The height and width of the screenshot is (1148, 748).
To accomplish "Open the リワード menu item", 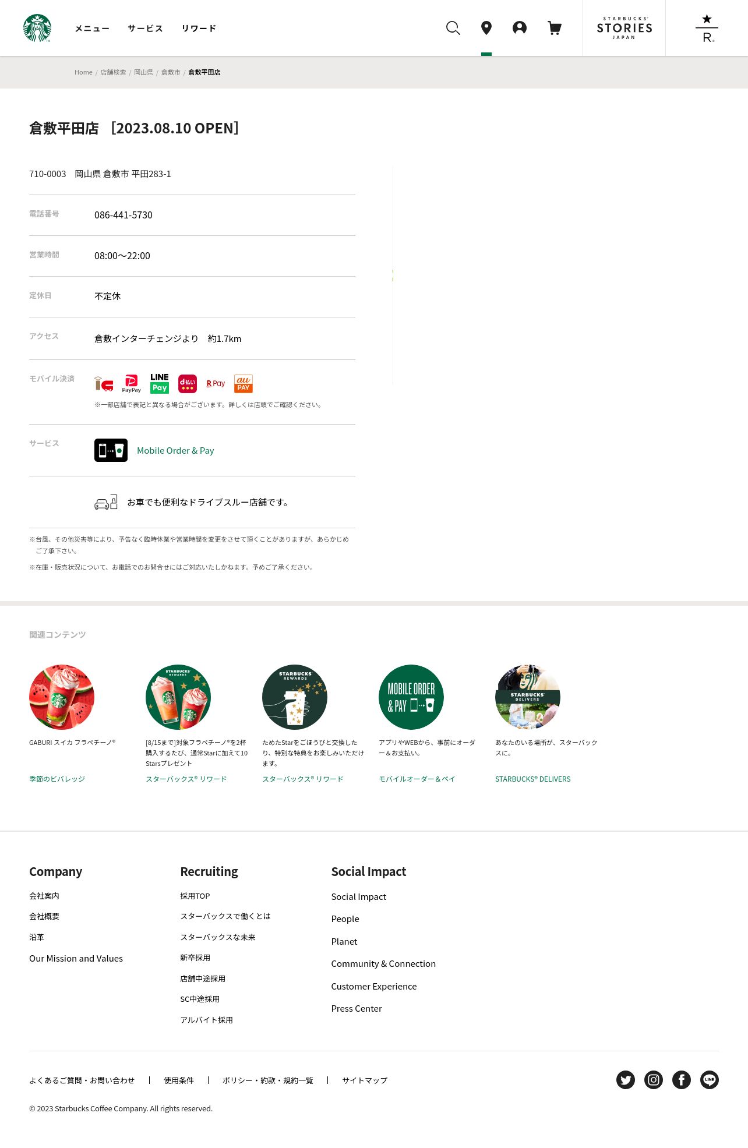I will click(x=199, y=29).
